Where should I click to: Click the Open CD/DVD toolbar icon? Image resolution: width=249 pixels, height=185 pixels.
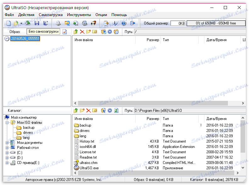pyautogui.click(x=28, y=23)
